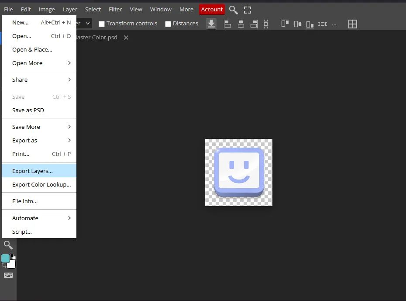This screenshot has height=301, width=406.
Task: Click the keyboard icon in the toolbar
Action: click(x=8, y=275)
